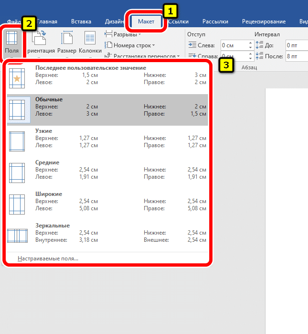Click the Слева indent input field

point(234,45)
